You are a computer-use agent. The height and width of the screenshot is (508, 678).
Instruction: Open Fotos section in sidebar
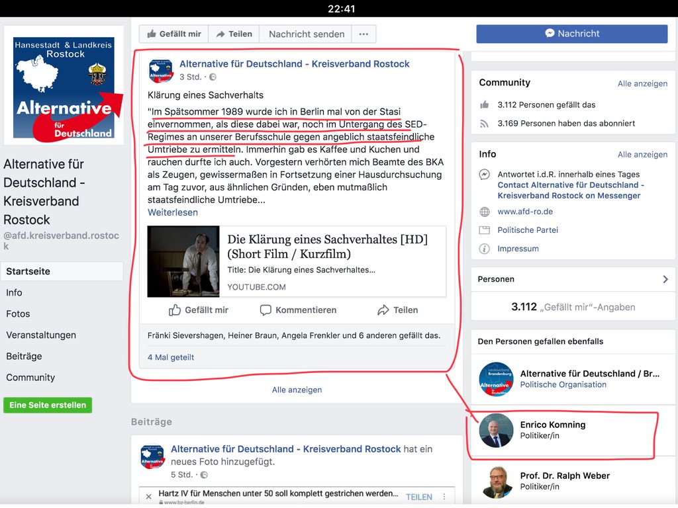click(18, 314)
